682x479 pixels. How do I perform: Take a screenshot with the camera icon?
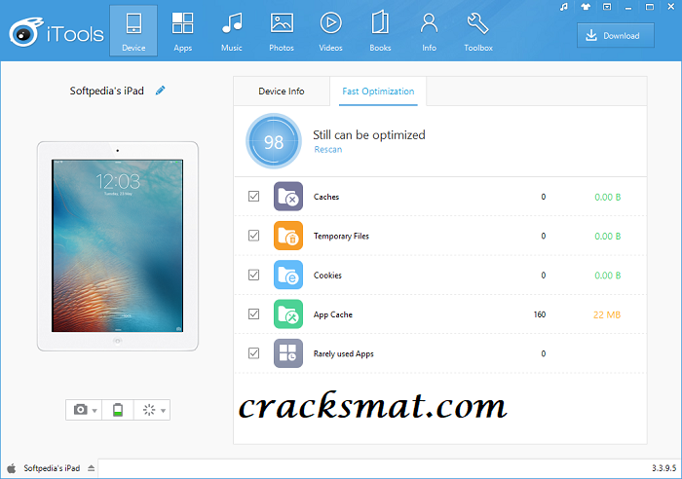[x=80, y=410]
